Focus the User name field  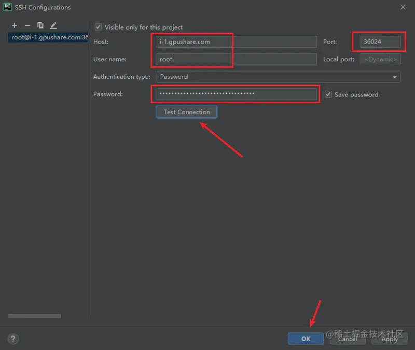pos(237,59)
